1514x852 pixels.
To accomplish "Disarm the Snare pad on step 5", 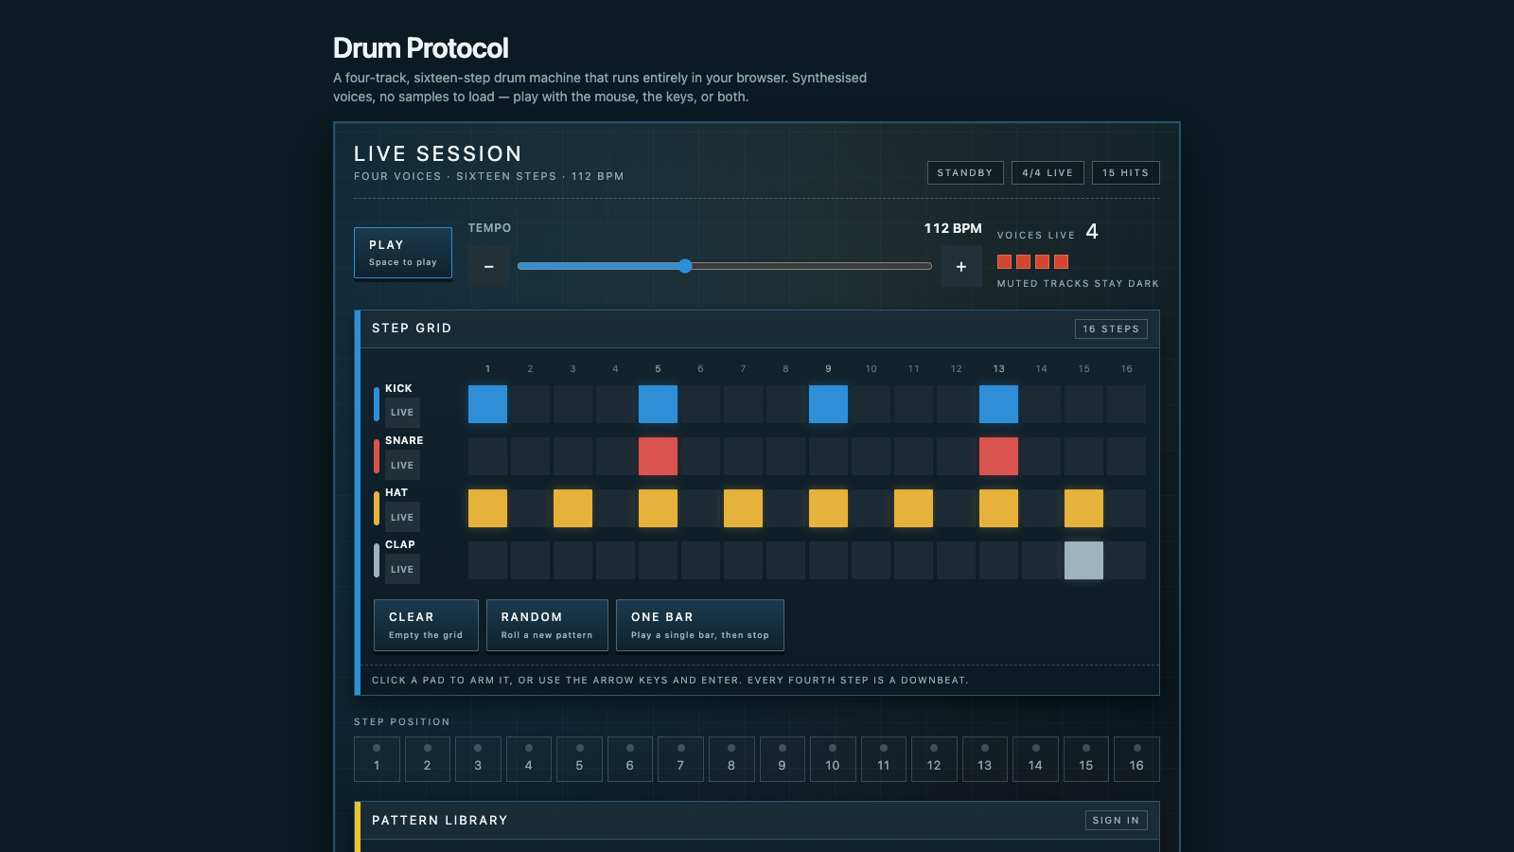I will [658, 456].
